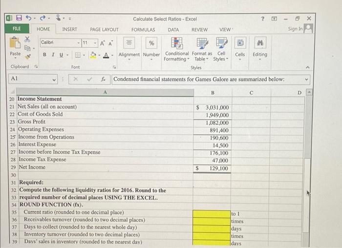The height and width of the screenshot is (248, 342).
Task: Click the Insert Function fx icon
Action: [103, 79]
